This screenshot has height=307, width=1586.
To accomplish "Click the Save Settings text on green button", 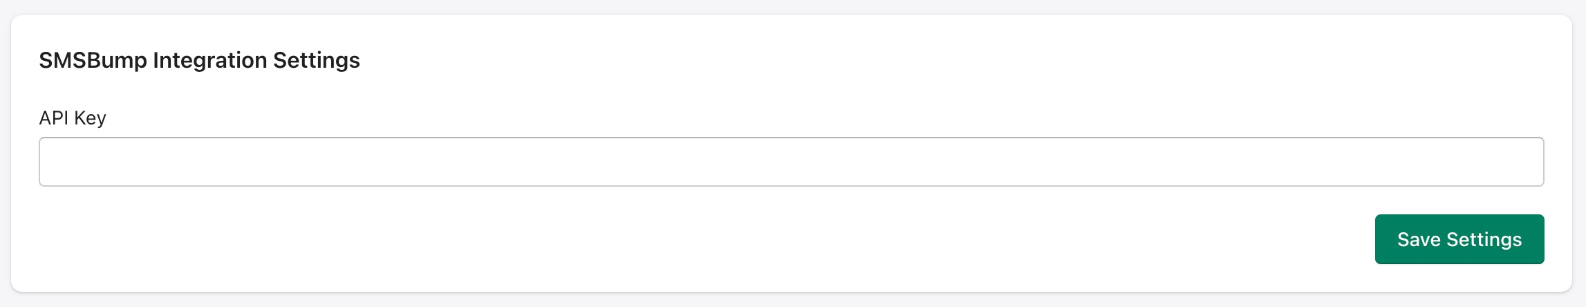I will 1459,239.
